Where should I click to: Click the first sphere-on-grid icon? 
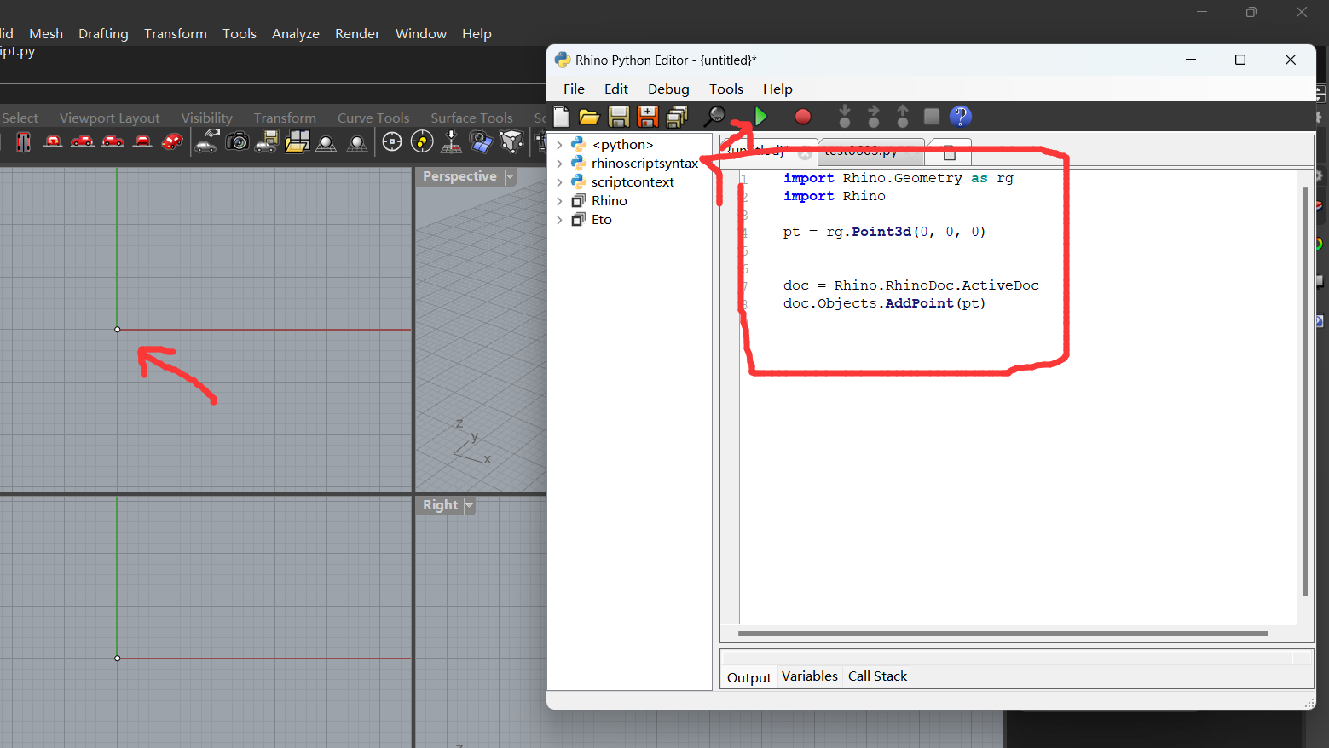(326, 143)
